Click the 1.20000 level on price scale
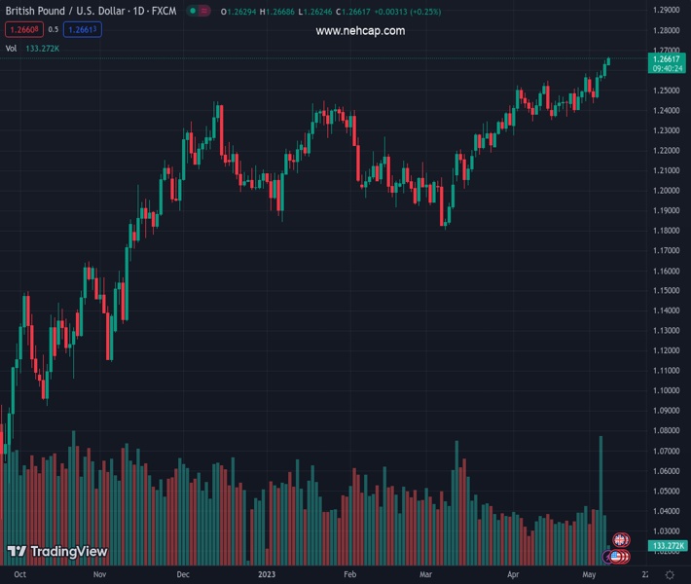This screenshot has height=584, width=691. [666, 191]
